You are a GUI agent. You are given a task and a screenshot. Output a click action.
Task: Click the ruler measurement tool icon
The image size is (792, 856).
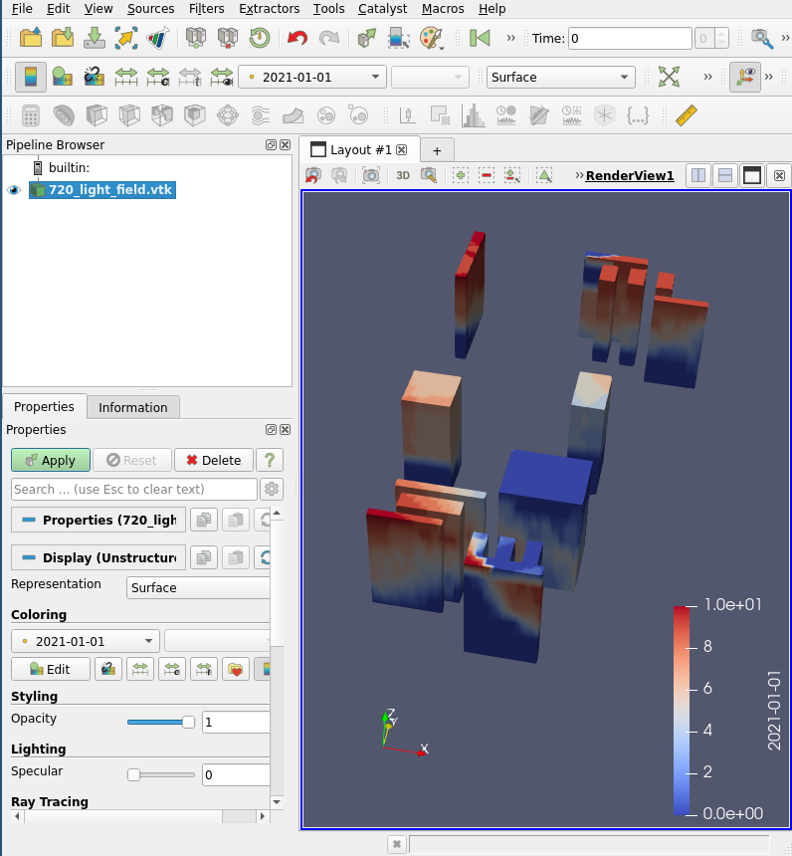687,115
